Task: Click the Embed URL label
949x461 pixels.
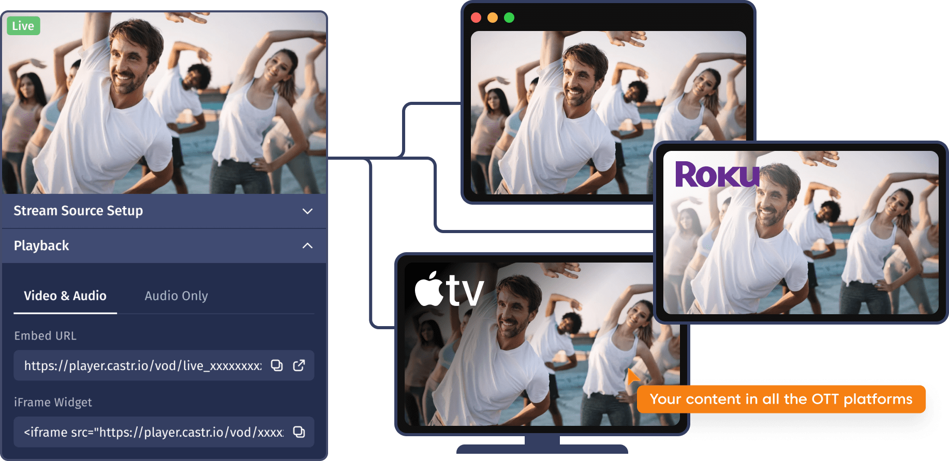Action: [x=46, y=335]
